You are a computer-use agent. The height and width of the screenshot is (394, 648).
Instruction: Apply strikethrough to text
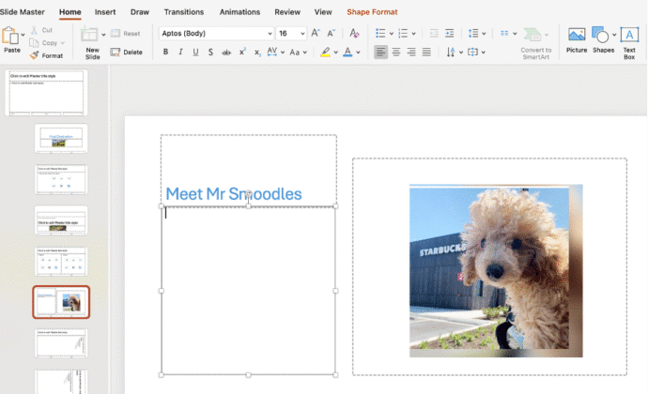pyautogui.click(x=226, y=53)
